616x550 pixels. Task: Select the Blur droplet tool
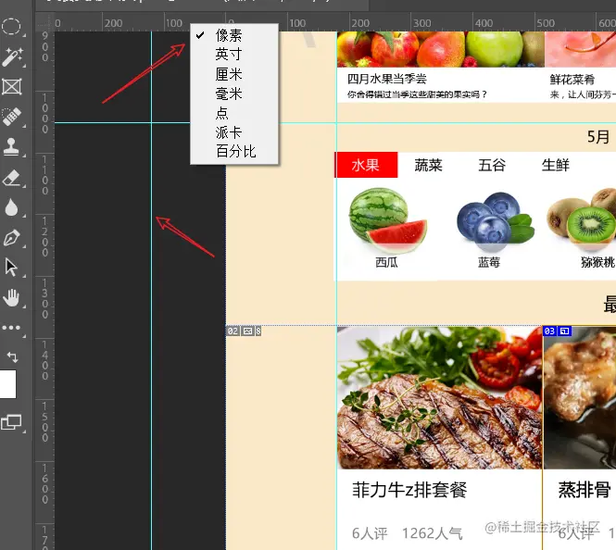point(11,207)
